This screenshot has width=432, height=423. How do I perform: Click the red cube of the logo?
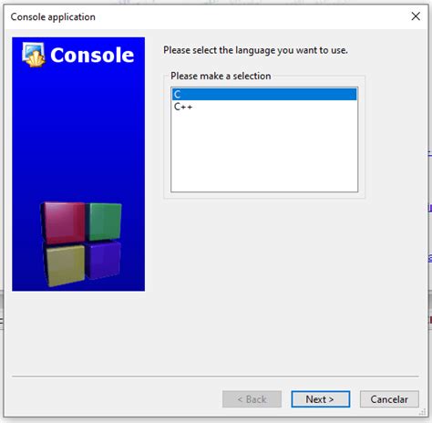pos(63,222)
